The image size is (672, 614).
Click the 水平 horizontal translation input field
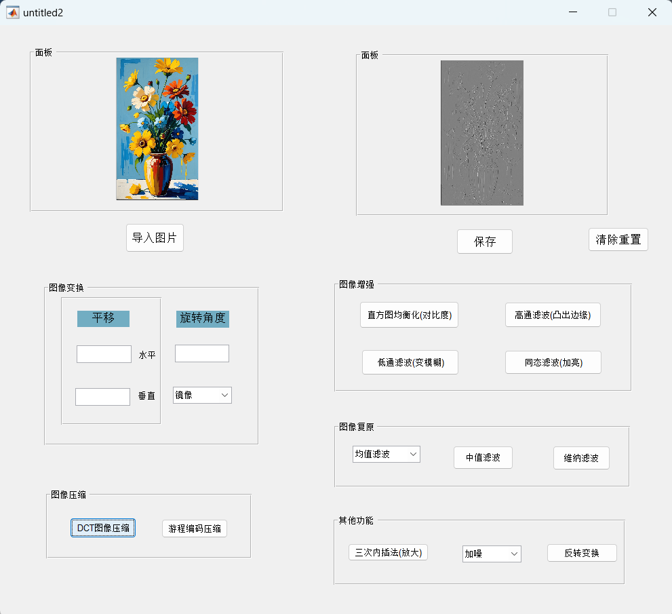coord(104,353)
